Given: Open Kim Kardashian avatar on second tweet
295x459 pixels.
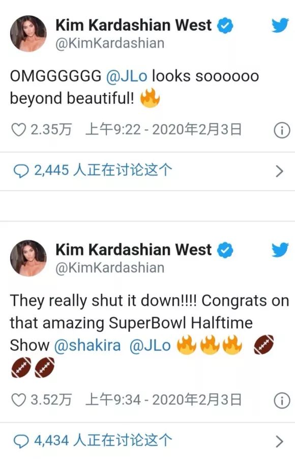Looking at the screenshot, I should 28,258.
